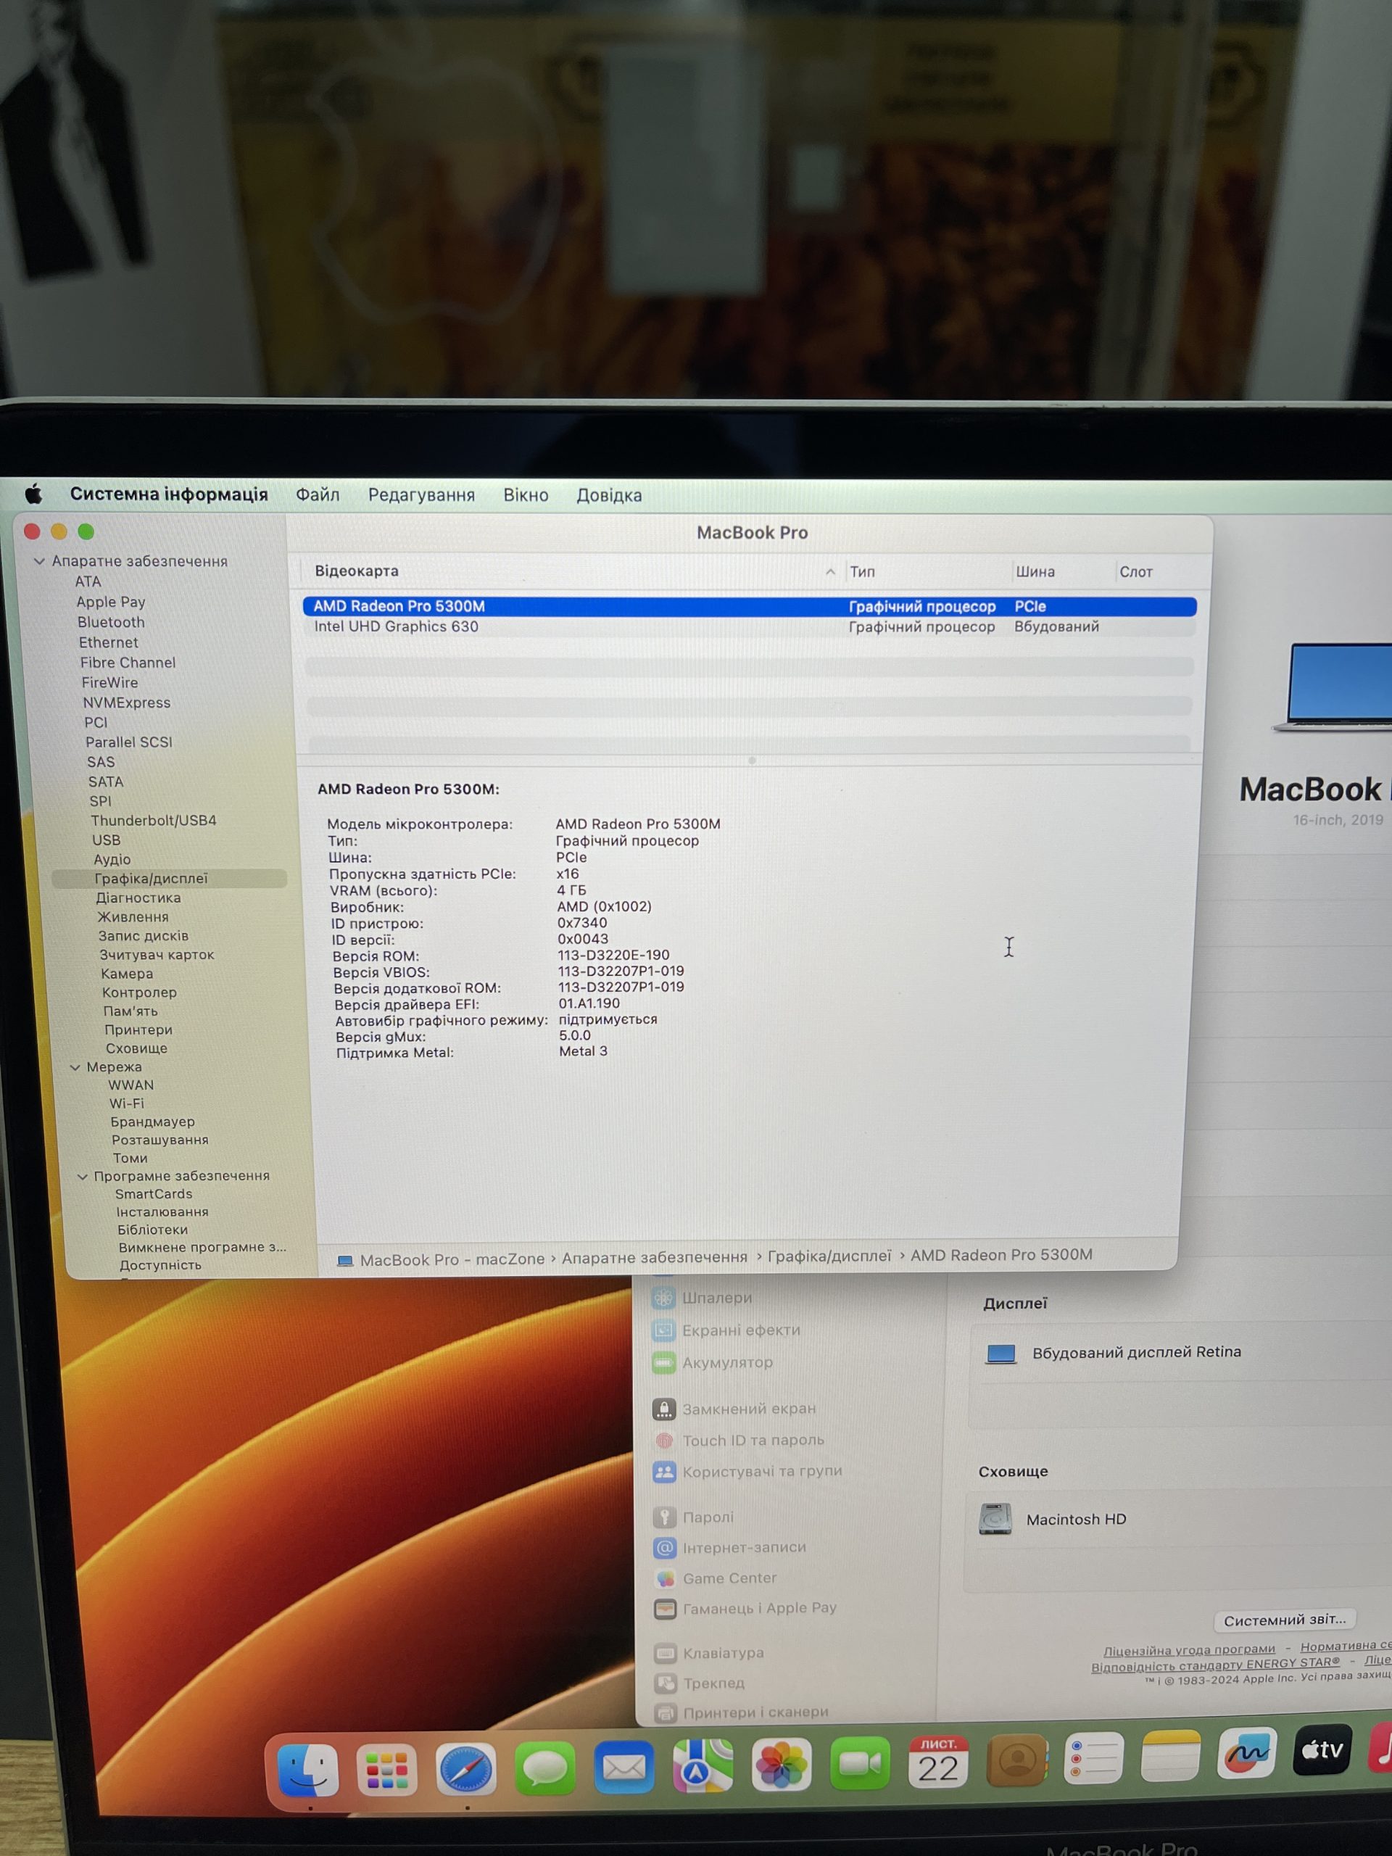Screen dimensions: 1392x1856
Task: Open the Редагування menu
Action: click(421, 495)
